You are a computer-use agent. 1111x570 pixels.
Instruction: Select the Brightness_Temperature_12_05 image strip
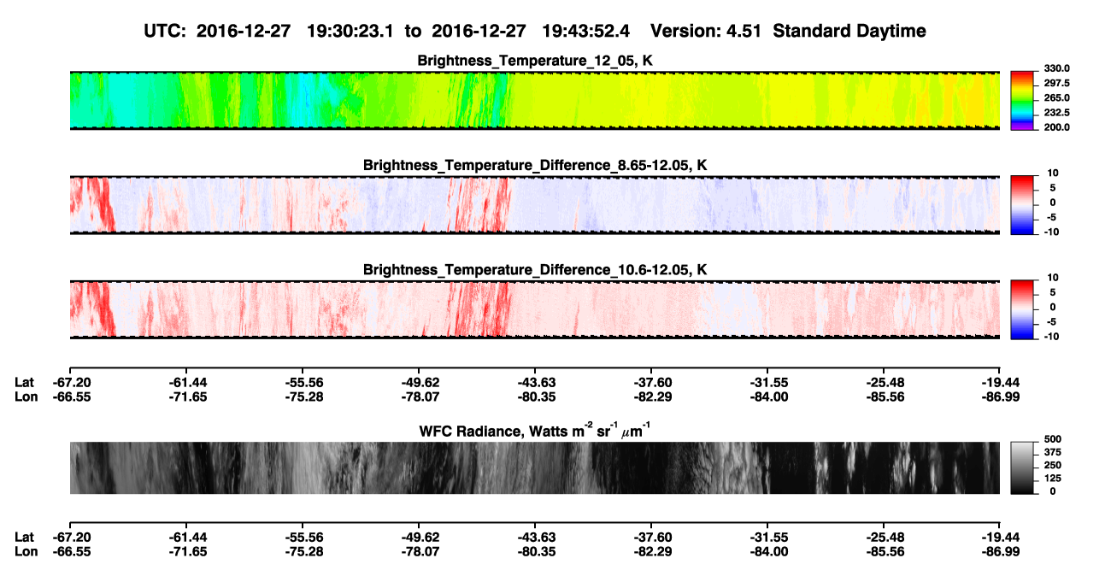coord(535,100)
